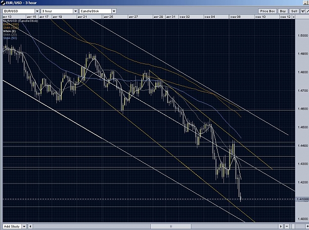This screenshot has height=230, width=309.
Task: Select the WMA (8) legend label
Action: pos(9,31)
